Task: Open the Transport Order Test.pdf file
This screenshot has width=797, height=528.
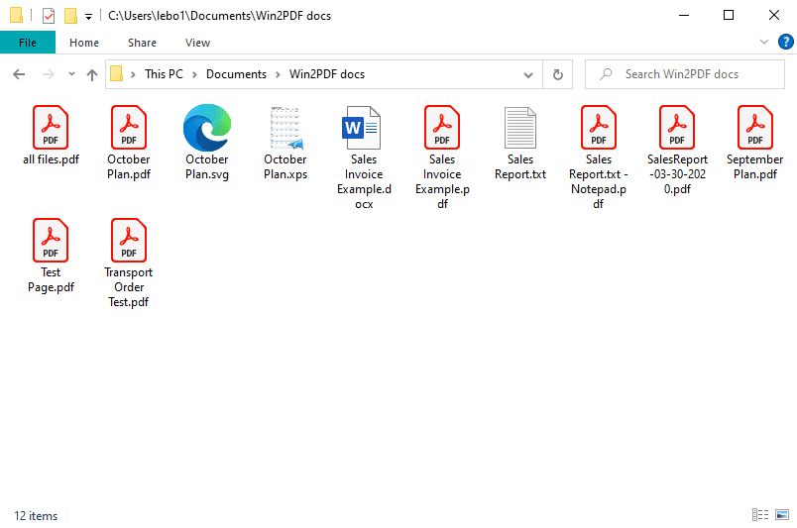Action: pyautogui.click(x=128, y=241)
